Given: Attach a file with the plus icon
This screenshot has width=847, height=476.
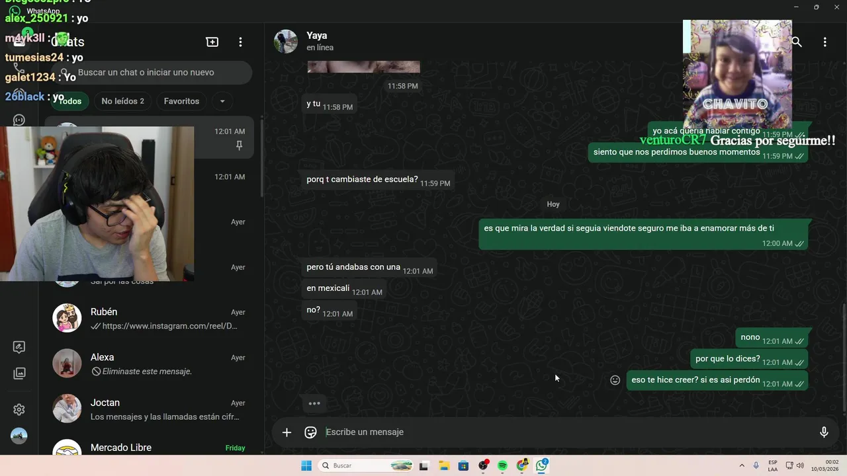Looking at the screenshot, I should click(x=287, y=432).
